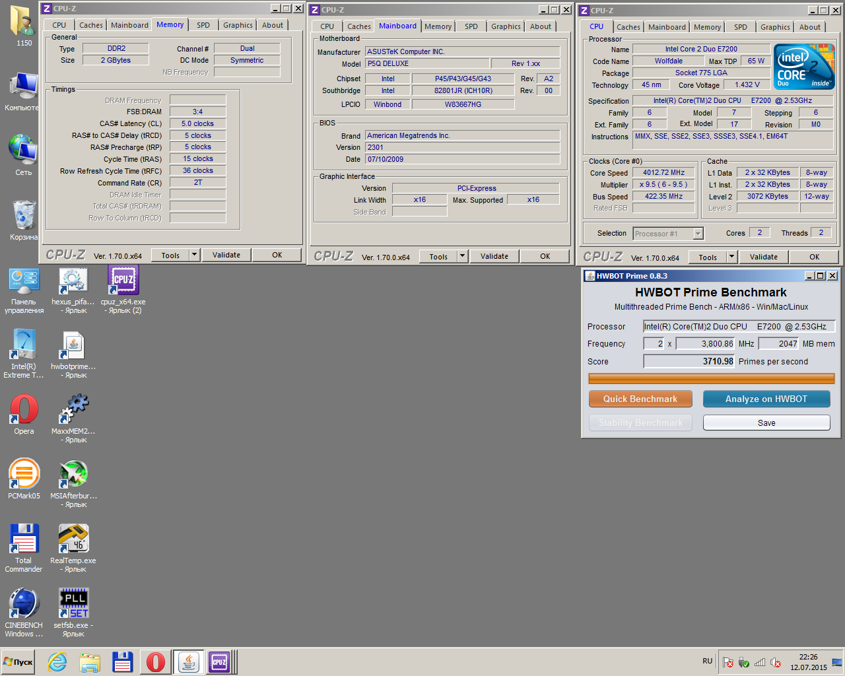Select the Core Voltage 1.432 V value

(747, 84)
